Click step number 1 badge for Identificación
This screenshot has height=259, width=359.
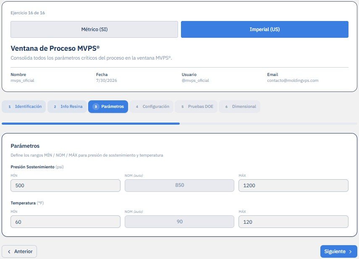click(x=10, y=107)
